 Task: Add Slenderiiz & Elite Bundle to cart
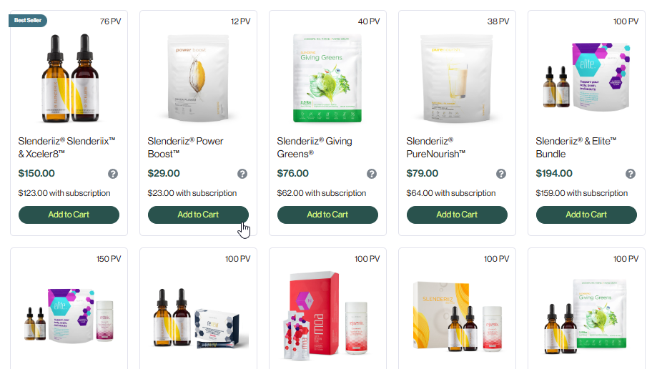[587, 215]
